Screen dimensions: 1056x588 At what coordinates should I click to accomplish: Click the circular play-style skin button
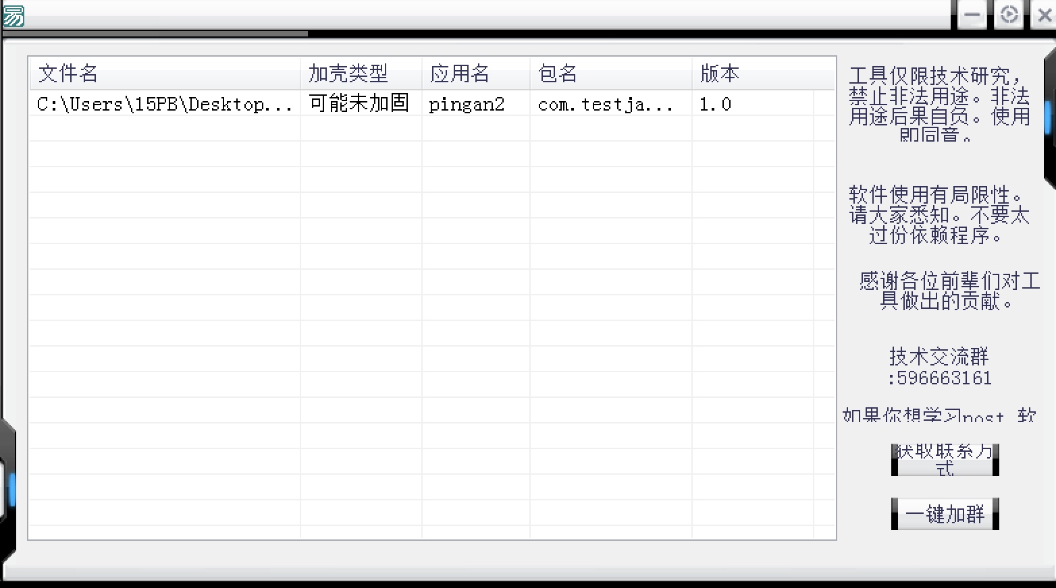[1009, 15]
